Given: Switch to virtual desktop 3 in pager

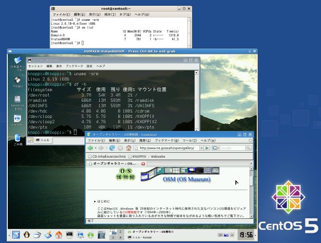Looking at the screenshot, I should tap(113, 238).
